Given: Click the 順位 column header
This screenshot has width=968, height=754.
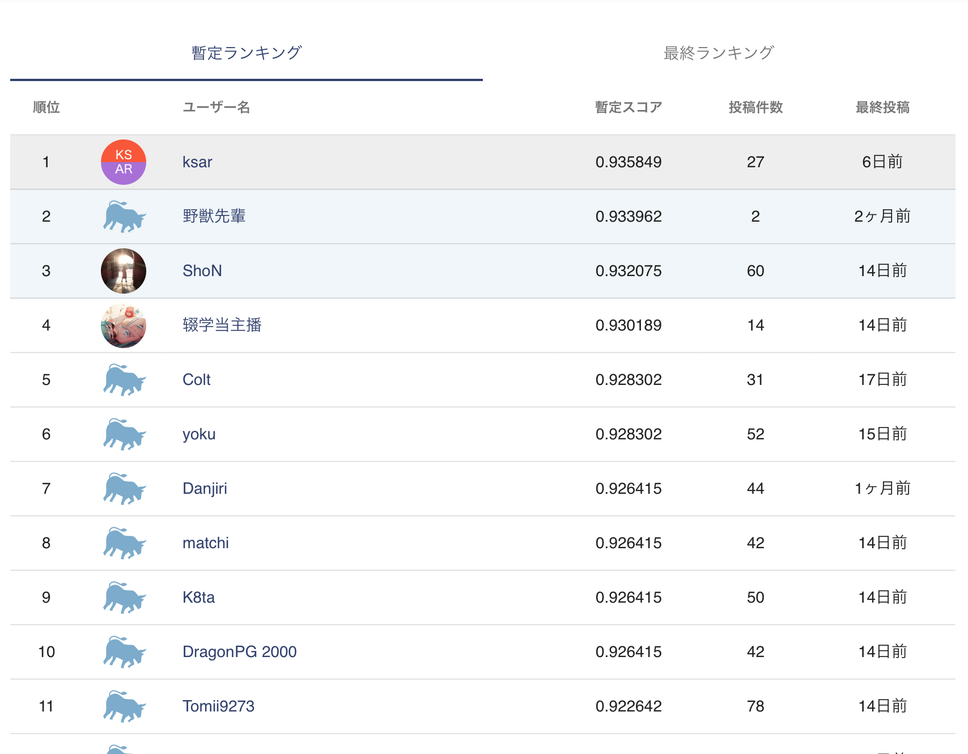Looking at the screenshot, I should coord(46,107).
